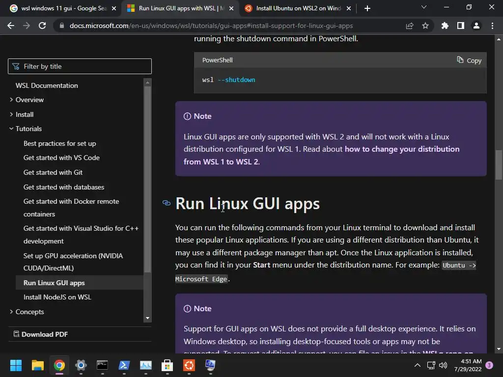Screen dimensions: 503x377
Task: Switch to the Install Ubuntu on WSL2 tab
Action: point(294,8)
